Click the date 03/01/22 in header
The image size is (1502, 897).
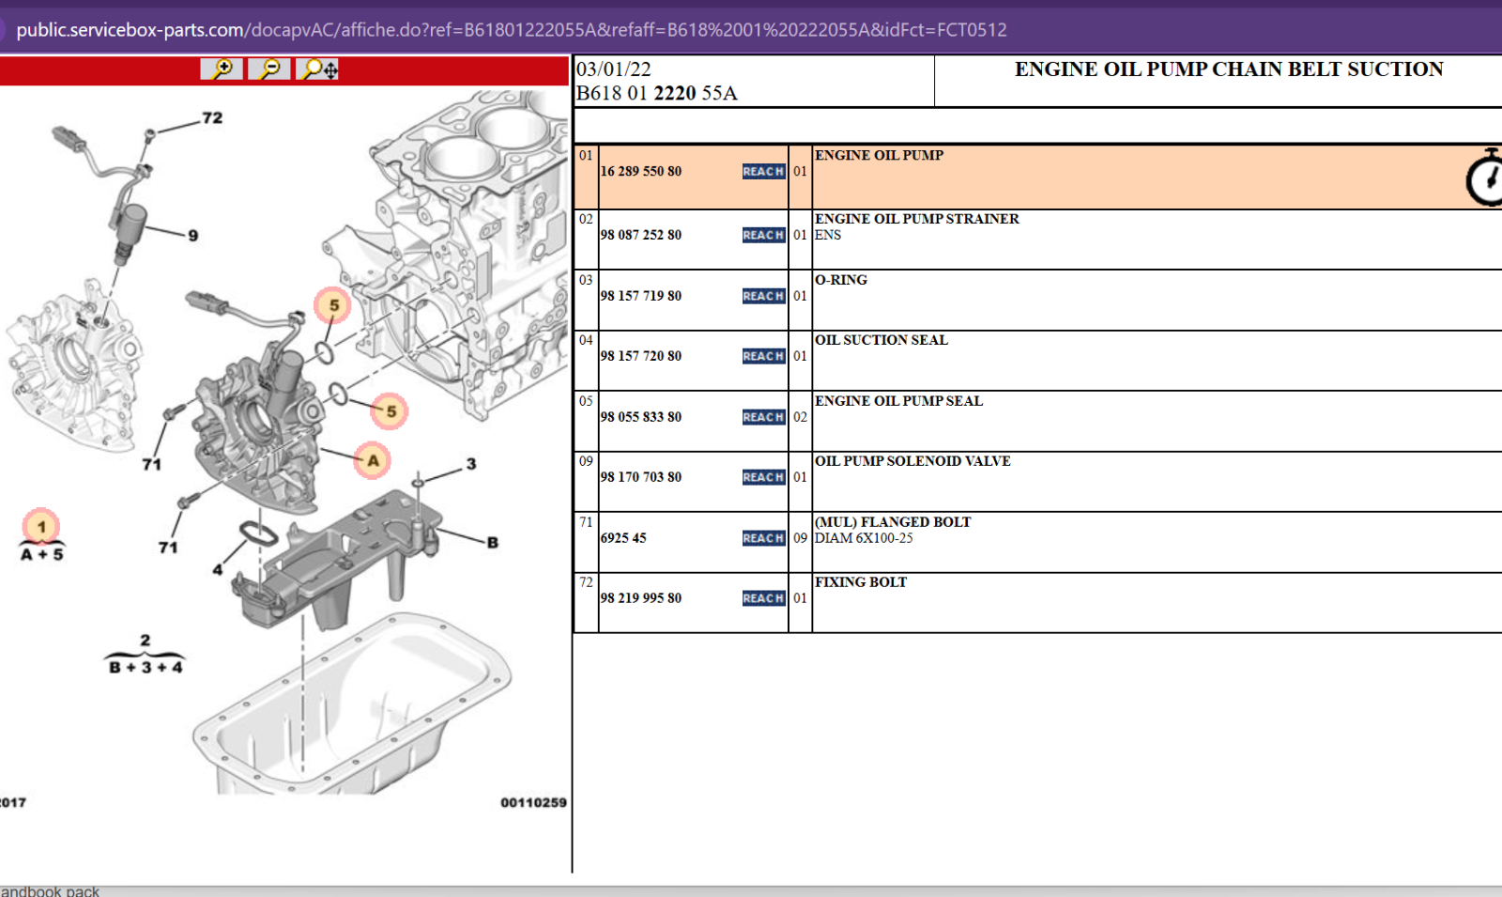614,70
